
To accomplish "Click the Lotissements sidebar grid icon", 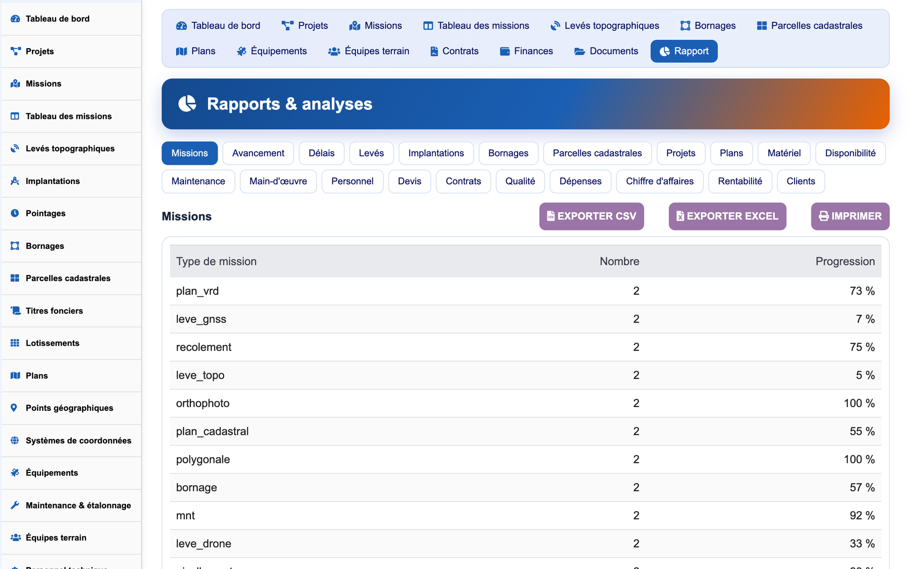I will point(15,343).
